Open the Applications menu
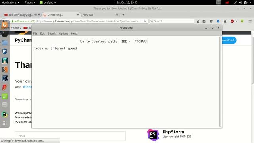 (11, 2)
